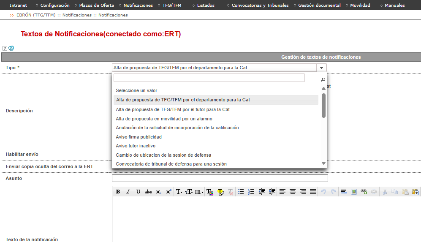Click the email at-sign icon

11,48
